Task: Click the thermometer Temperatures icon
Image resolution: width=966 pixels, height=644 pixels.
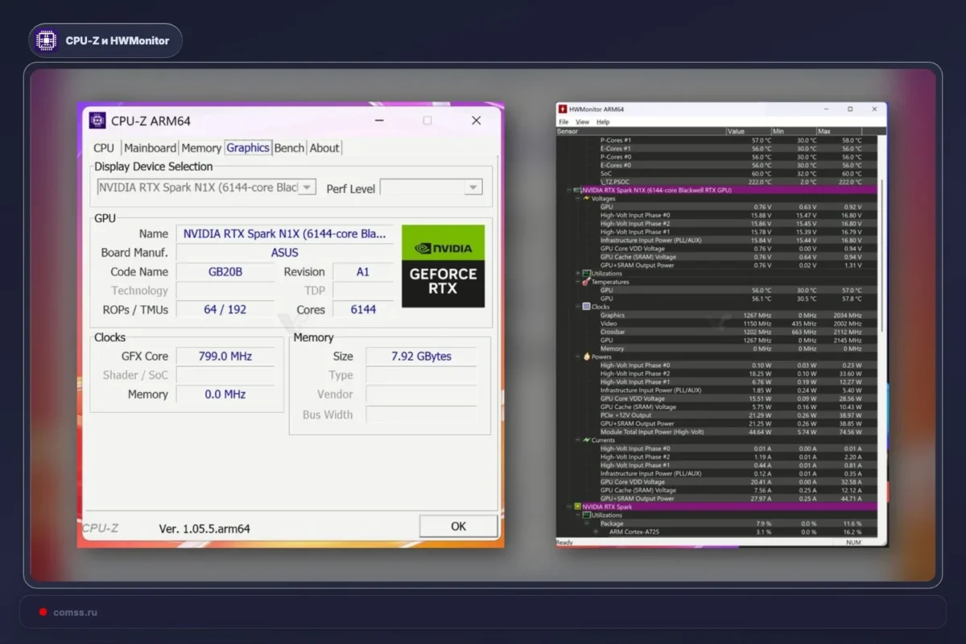Action: 586,282
